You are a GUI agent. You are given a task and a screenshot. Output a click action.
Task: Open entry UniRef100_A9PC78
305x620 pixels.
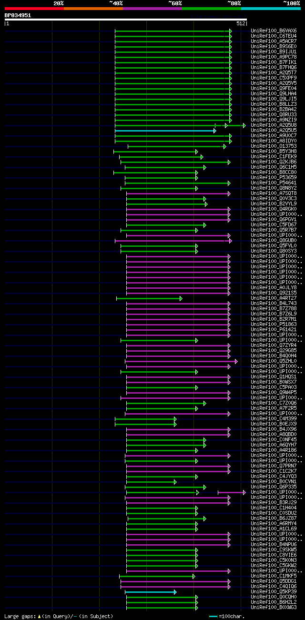274,57
